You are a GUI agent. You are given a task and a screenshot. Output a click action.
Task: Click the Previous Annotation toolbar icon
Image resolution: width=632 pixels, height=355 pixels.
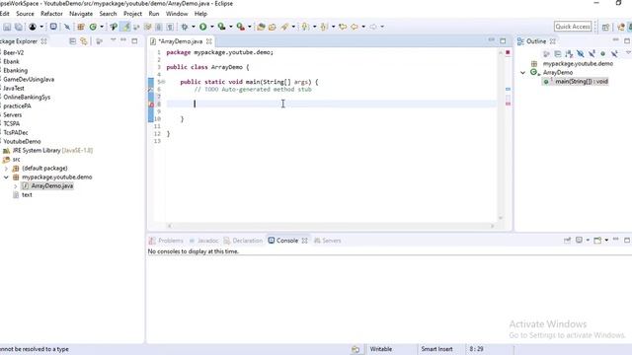click(324, 27)
